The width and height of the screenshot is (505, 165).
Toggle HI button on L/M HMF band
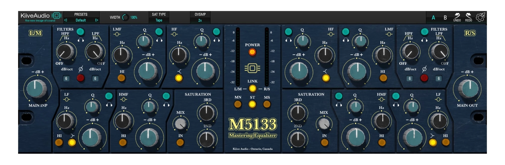[123, 143]
